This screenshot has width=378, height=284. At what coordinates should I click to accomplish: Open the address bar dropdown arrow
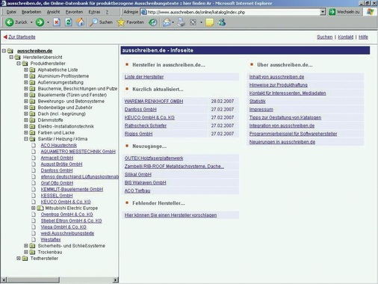[323, 12]
